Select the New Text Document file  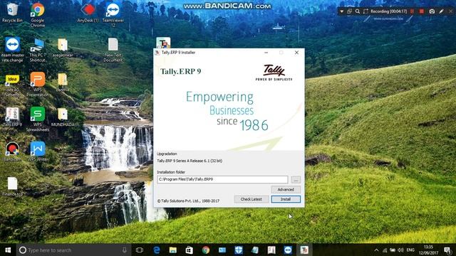113,50
